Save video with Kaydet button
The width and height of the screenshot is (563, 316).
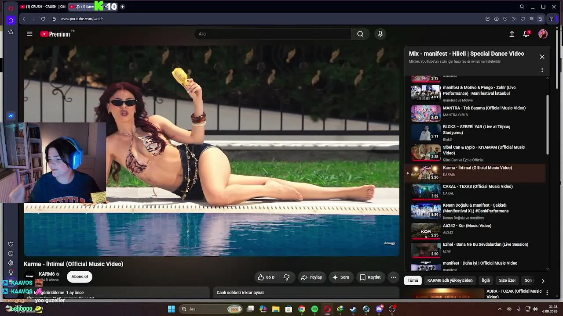tap(370, 277)
